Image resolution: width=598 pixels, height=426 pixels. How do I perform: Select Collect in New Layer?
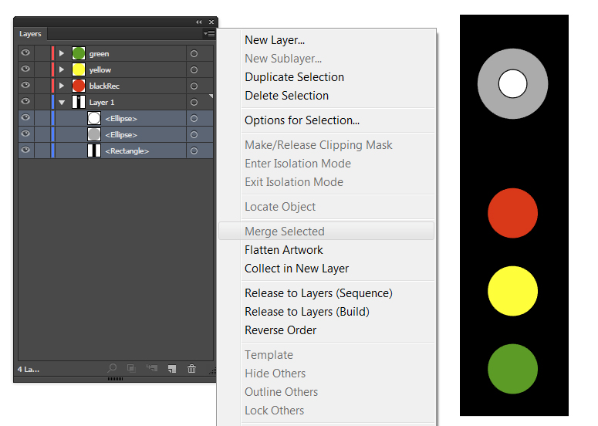click(296, 269)
